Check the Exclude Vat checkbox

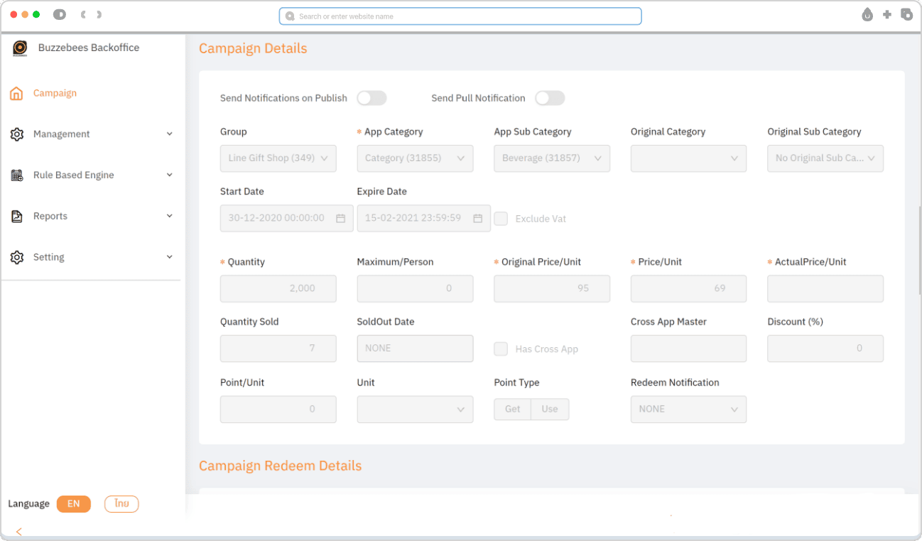[x=501, y=219]
